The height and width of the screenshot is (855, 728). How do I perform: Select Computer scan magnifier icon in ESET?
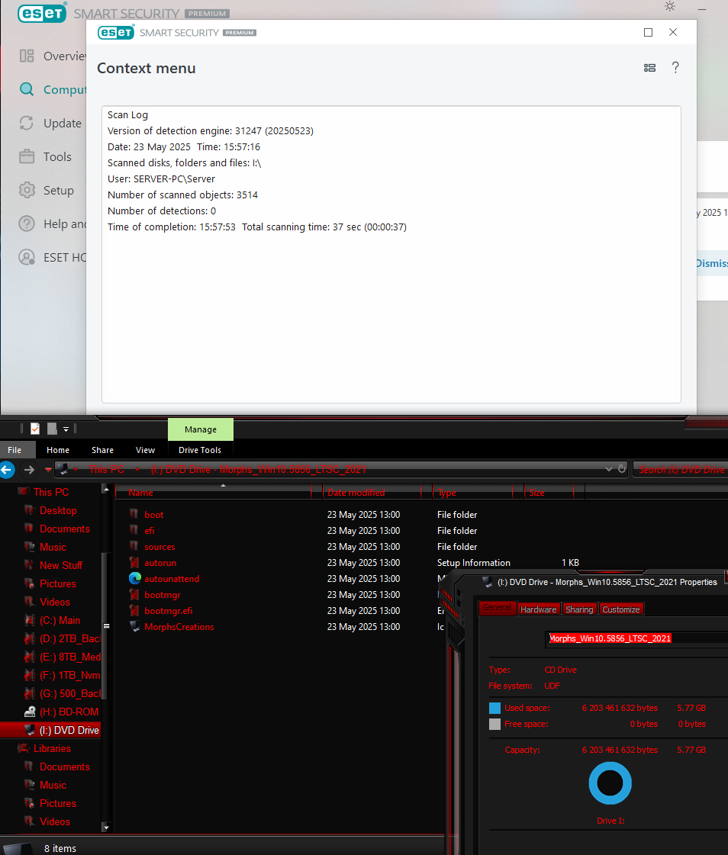pyautogui.click(x=27, y=89)
